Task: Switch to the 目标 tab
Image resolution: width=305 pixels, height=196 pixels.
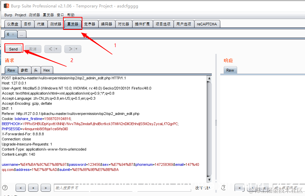Action: [28, 24]
